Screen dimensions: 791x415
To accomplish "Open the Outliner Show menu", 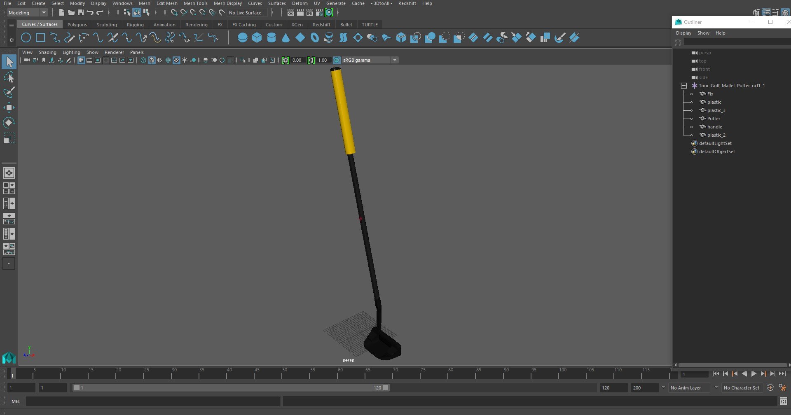I will coord(703,33).
